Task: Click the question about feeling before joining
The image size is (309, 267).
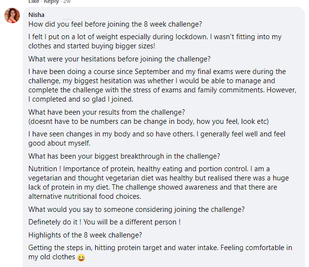Action: point(115,24)
